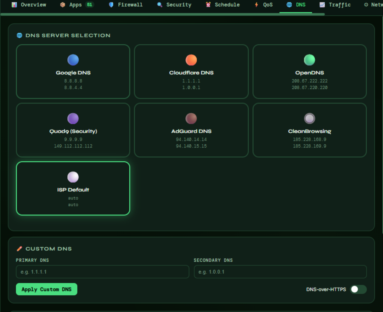This screenshot has height=312, width=383.
Task: Click the globe icon beside DNS Server Selection
Action: [x=20, y=35]
